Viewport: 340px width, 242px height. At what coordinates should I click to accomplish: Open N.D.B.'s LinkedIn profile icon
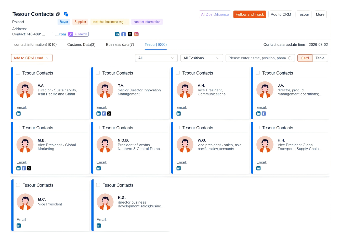99,168
